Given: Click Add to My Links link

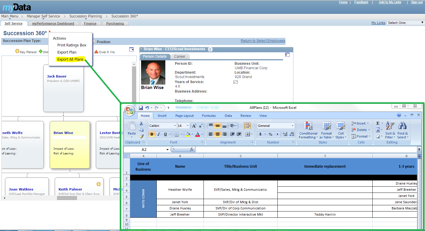Looking at the screenshot, I should pos(390,2).
